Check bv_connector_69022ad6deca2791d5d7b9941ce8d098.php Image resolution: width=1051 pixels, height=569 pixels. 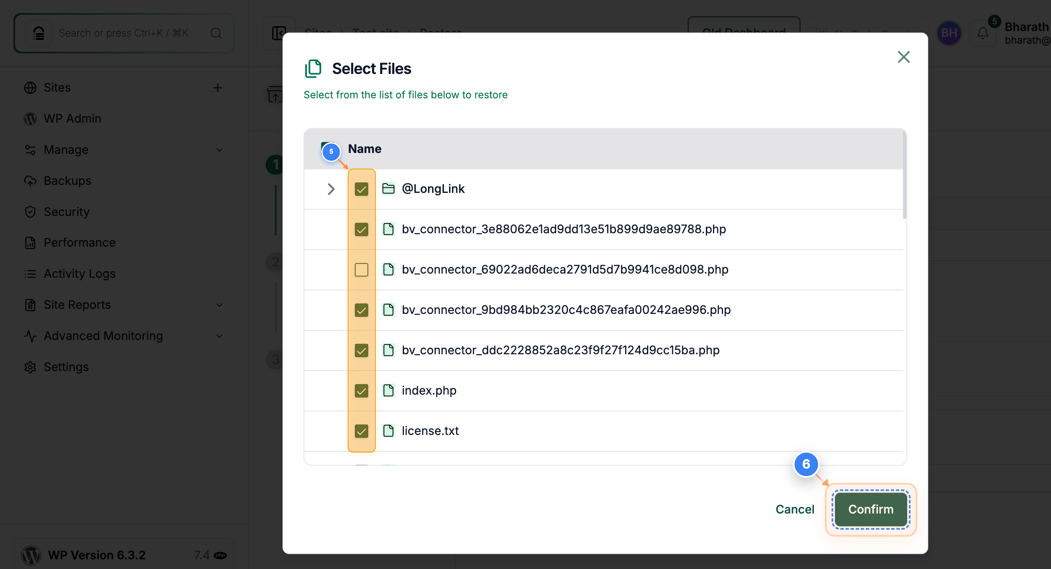tap(361, 270)
